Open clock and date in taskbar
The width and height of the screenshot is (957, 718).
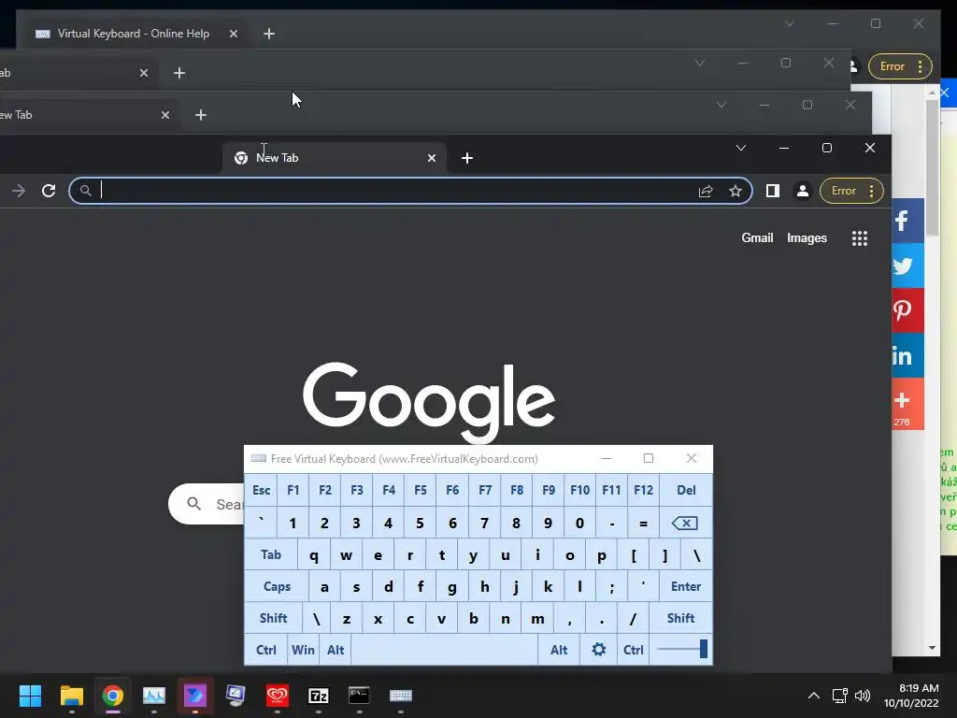click(912, 696)
